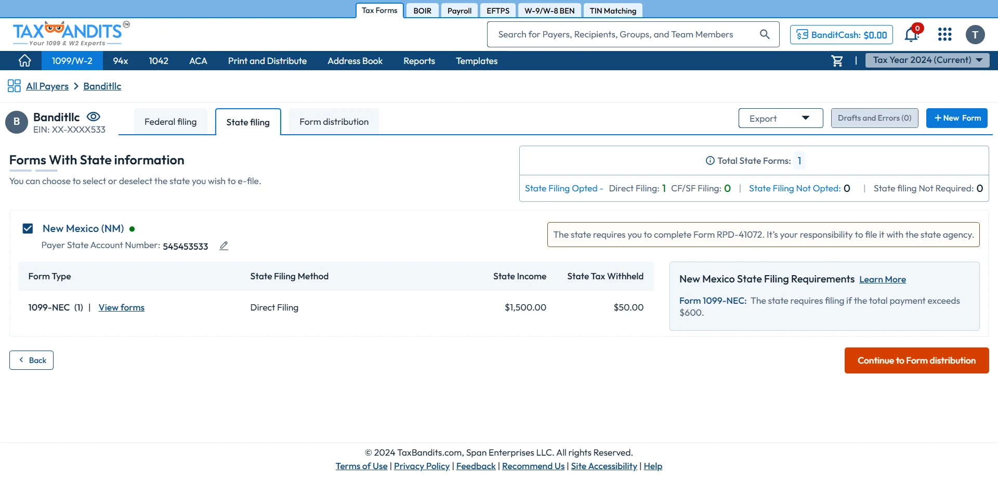Screen dimensions: 998x478
Task: Click the All Payers grid icon
Action: (x=14, y=86)
